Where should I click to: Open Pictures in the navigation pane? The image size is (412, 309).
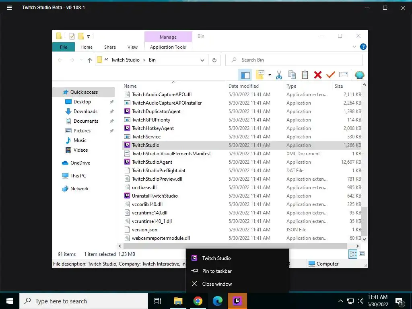click(82, 131)
